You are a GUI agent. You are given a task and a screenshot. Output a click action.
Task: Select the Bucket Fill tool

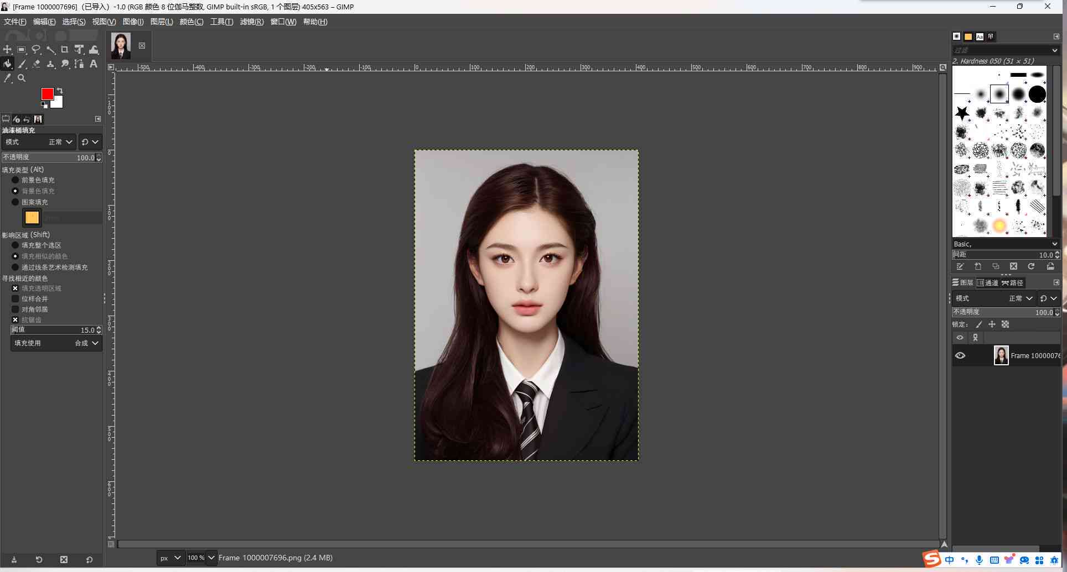click(7, 64)
